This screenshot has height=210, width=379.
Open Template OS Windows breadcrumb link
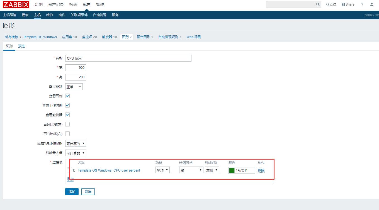tap(40, 37)
